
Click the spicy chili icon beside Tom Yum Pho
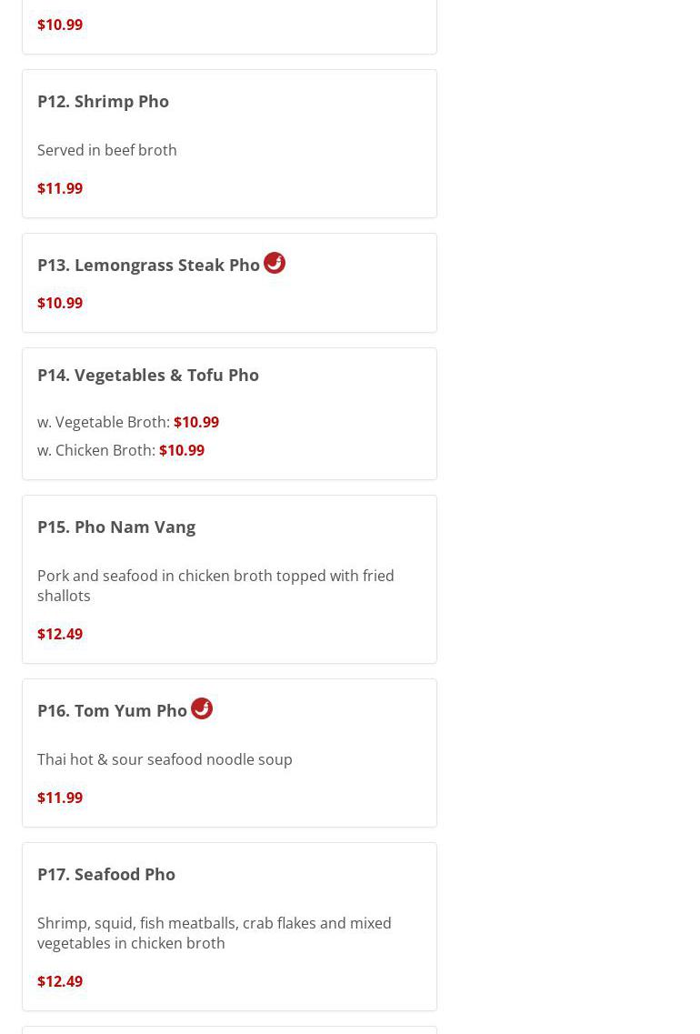pyautogui.click(x=202, y=708)
